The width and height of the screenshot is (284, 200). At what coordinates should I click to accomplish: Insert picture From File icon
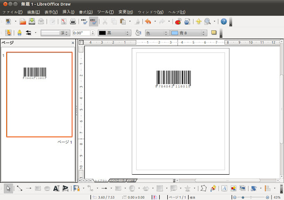click(233, 188)
